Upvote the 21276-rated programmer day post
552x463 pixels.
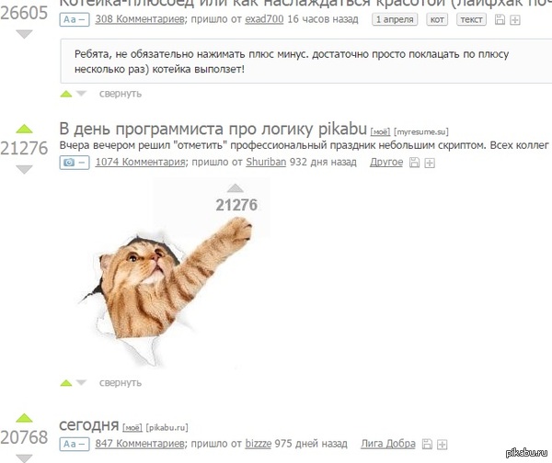[24, 129]
